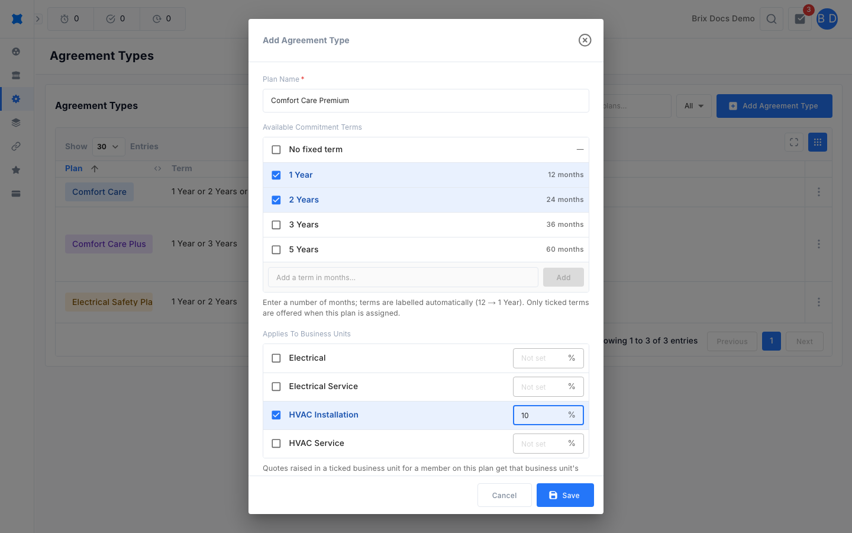Expand the sidebar with the chevron arrow
The height and width of the screenshot is (533, 852).
coord(38,19)
